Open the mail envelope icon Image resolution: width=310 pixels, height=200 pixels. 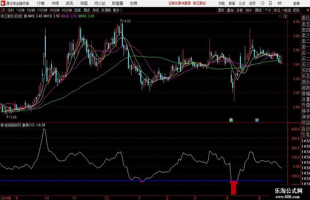tap(279, 3)
